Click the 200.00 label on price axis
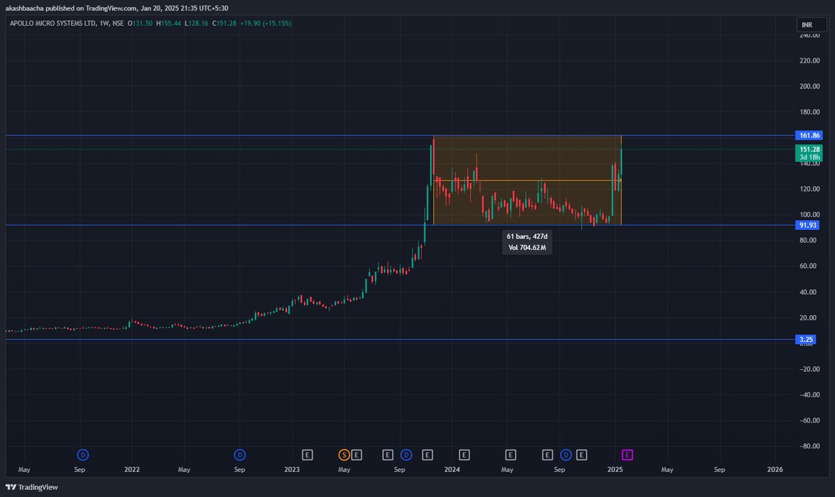The width and height of the screenshot is (835, 497). point(809,87)
